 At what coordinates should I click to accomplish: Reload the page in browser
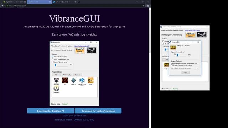[x=143, y=6]
